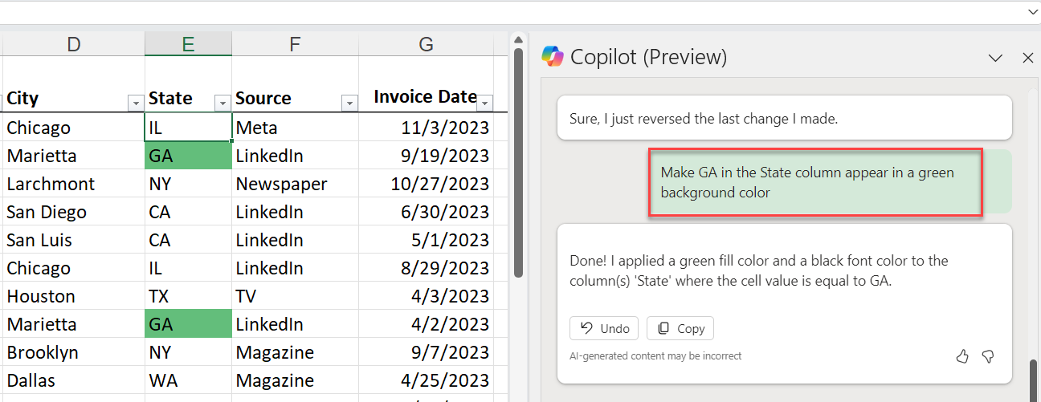This screenshot has height=402, width=1041.
Task: Click the AI-generated content disclaimer text
Action: [655, 355]
